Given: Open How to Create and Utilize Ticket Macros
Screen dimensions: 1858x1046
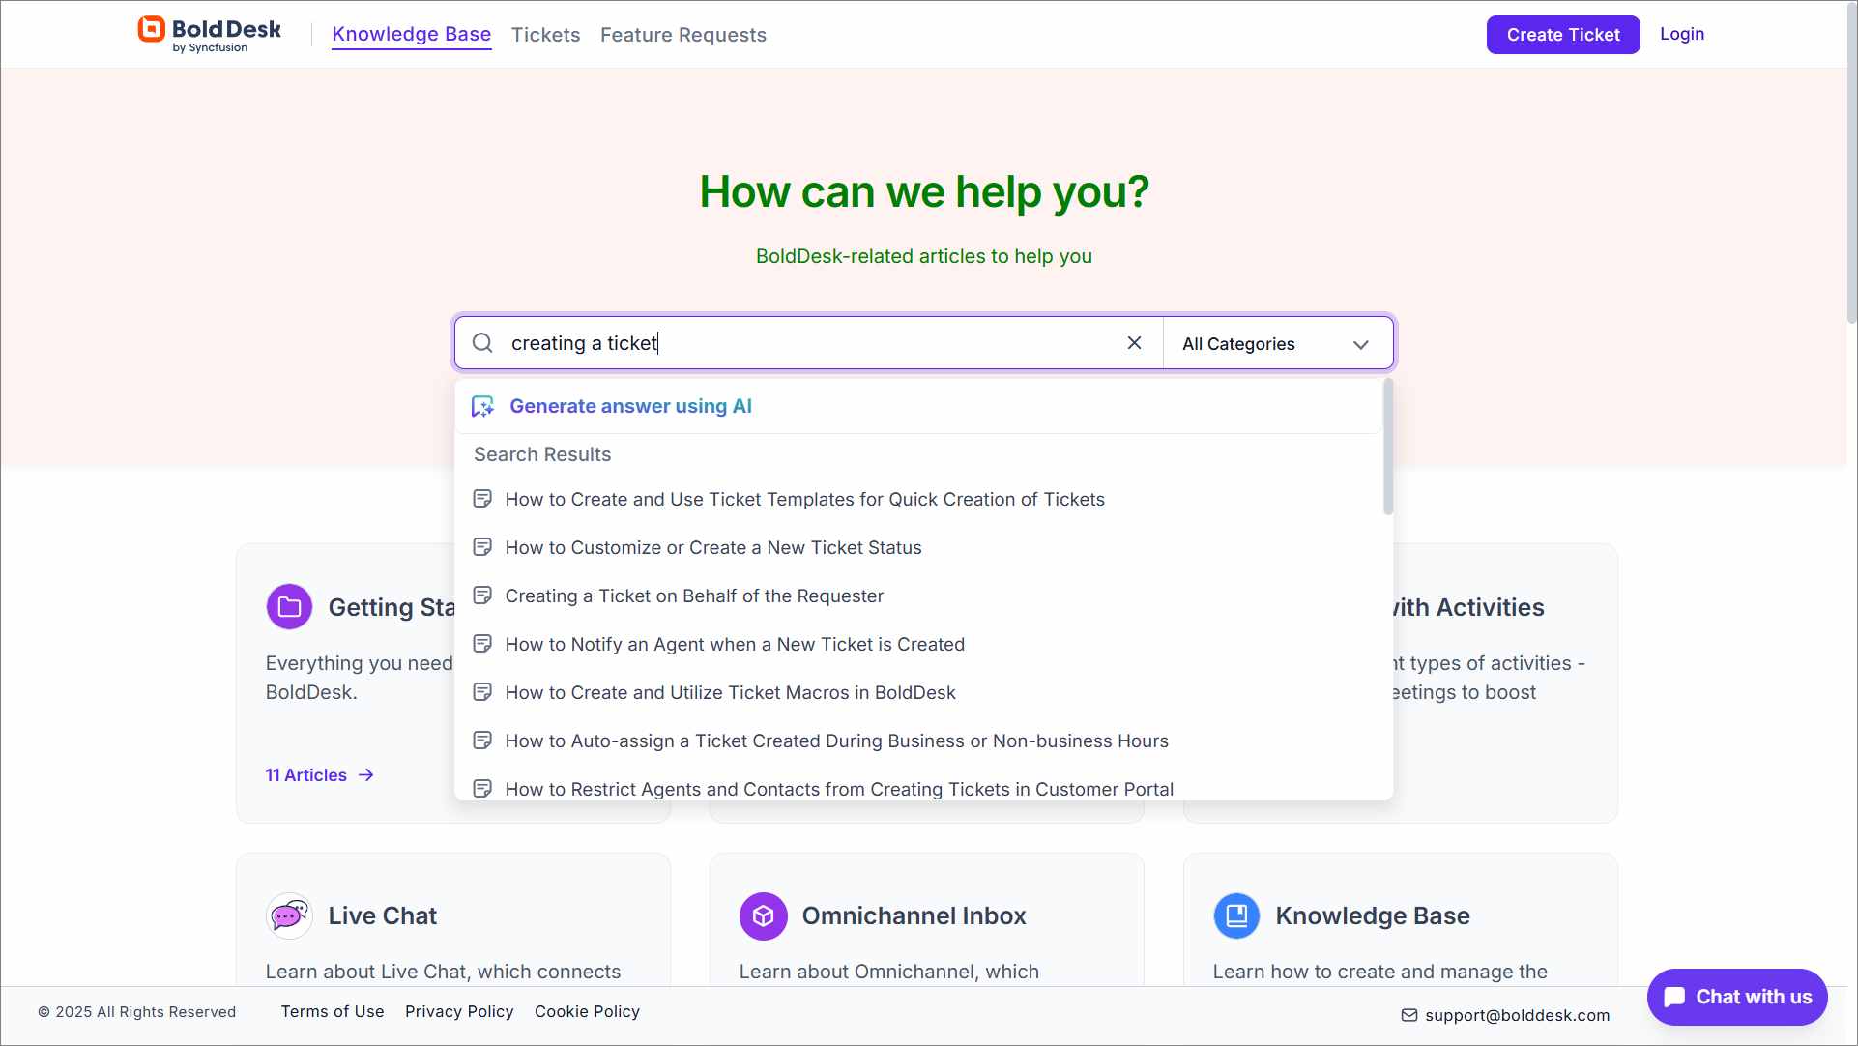Looking at the screenshot, I should (730, 692).
